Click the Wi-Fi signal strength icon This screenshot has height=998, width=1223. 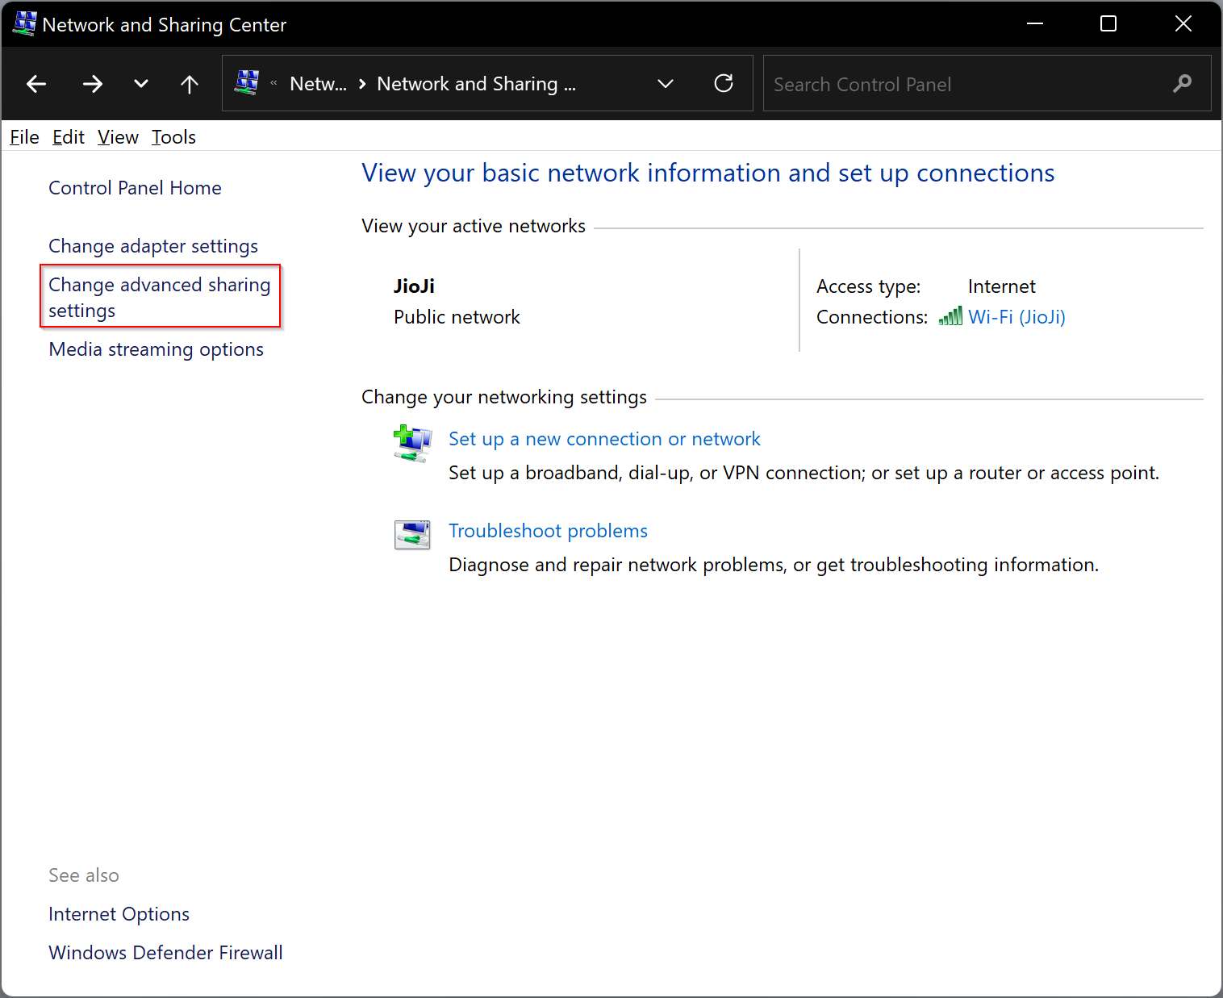950,316
